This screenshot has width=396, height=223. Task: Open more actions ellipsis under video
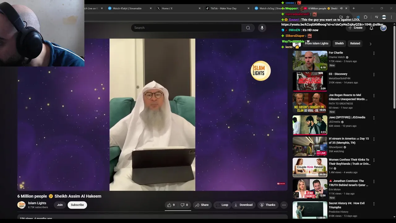click(284, 205)
